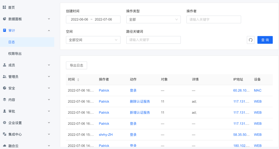279x149 pixels.
Task: Click the 融合云 cloud icon
Action: coord(4,146)
